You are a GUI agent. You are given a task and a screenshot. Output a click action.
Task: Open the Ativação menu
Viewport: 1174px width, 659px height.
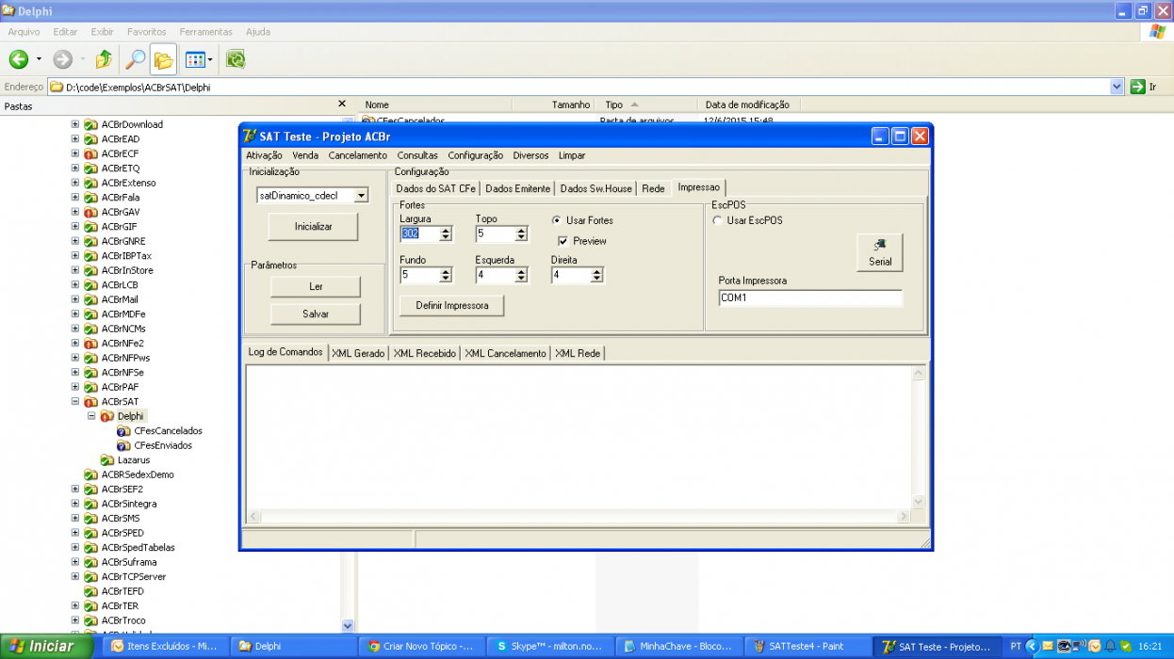tap(264, 155)
